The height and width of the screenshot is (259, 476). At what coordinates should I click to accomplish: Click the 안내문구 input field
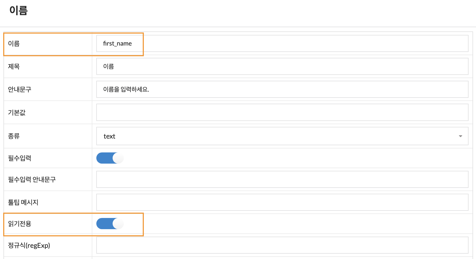pos(282,89)
